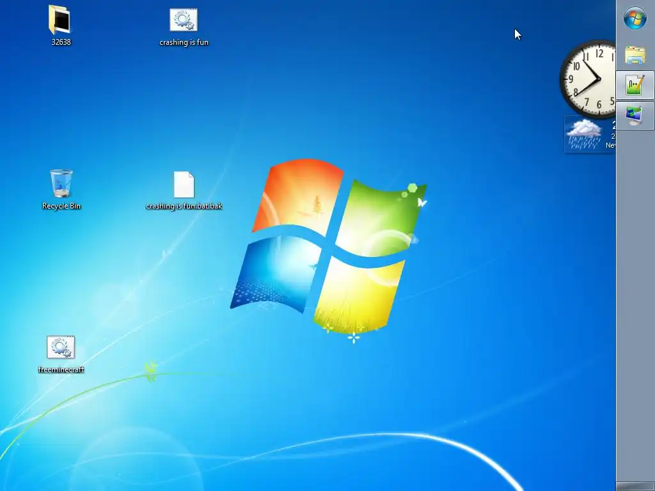655x491 pixels.
Task: Click the 'crashing is fun.bat.bak' file name
Action: (184, 206)
